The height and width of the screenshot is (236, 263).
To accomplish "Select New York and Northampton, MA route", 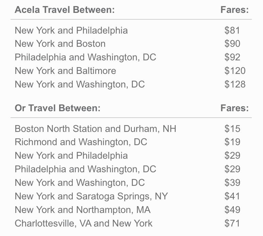I will point(83,210).
